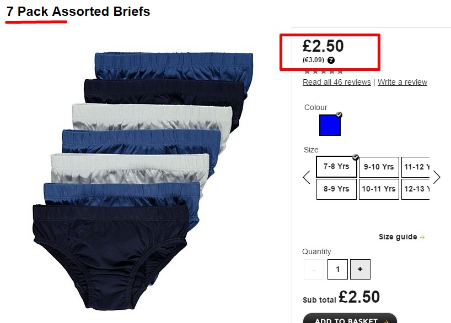451x323 pixels.
Task: Choose the 8-9 Yrs size
Action: click(336, 189)
